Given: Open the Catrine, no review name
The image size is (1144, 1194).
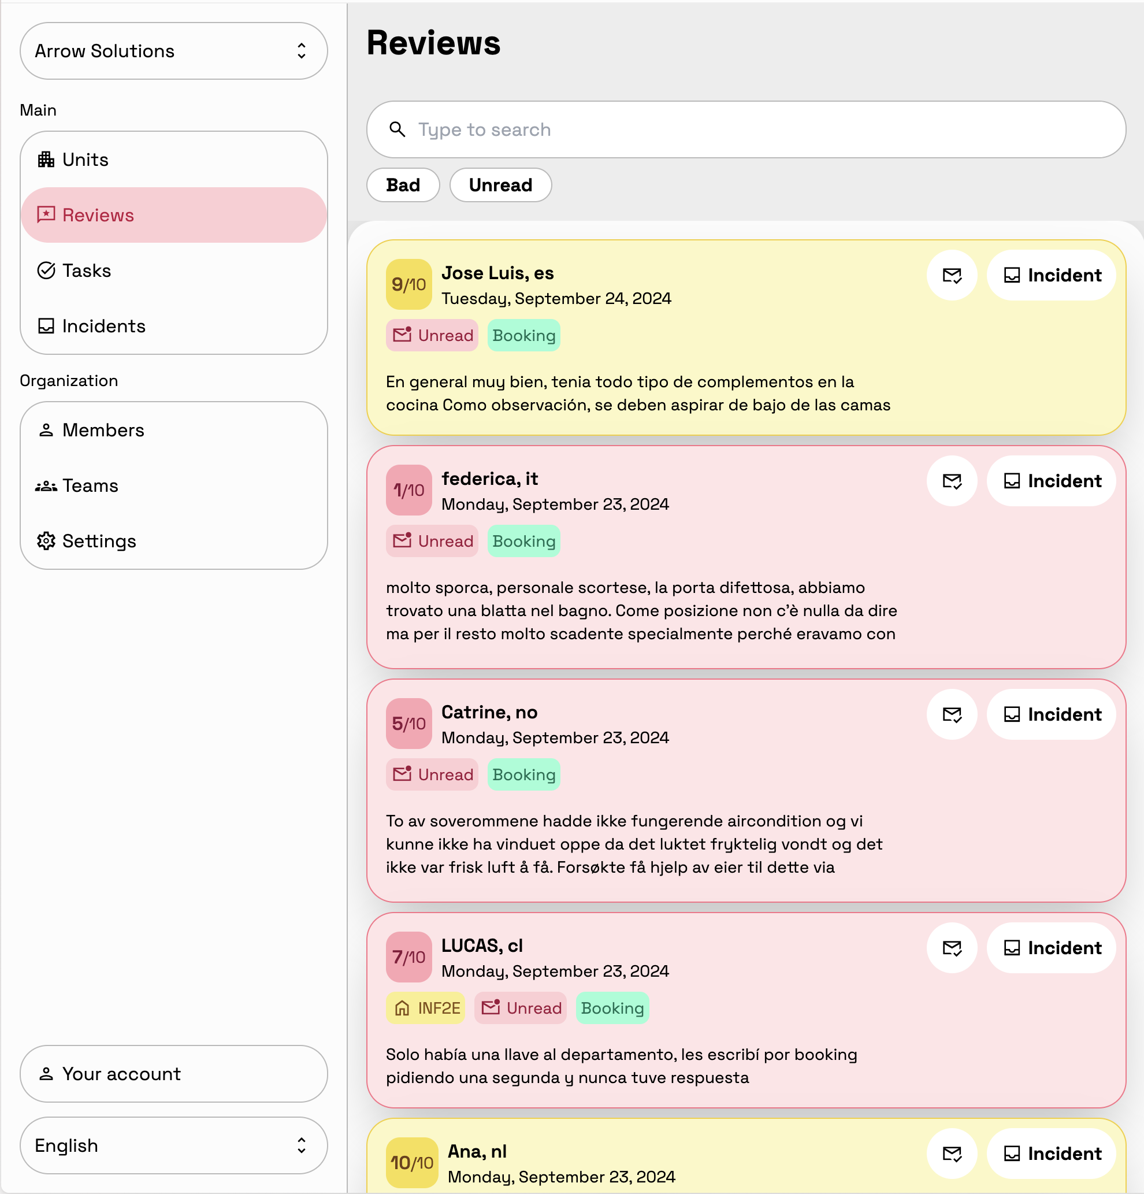Looking at the screenshot, I should click(x=489, y=713).
